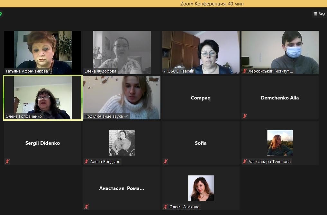Click muted mic icon beside Херсонський інститут
Image resolution: width=327 pixels, height=215 pixels.
tap(245, 71)
